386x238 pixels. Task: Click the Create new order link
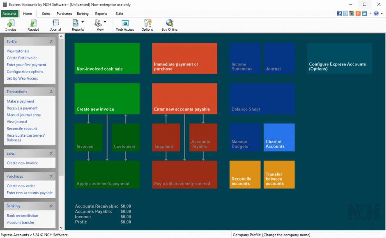point(21,186)
